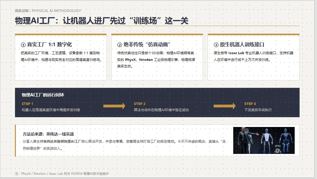The height and width of the screenshot is (179, 317).
Task: Click the banner title '物理AI工厂的运行闭环'
Action: tap(43, 95)
